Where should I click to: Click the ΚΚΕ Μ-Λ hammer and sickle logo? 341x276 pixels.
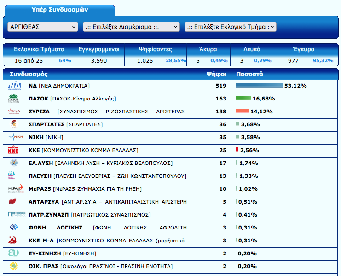[x=14, y=241]
